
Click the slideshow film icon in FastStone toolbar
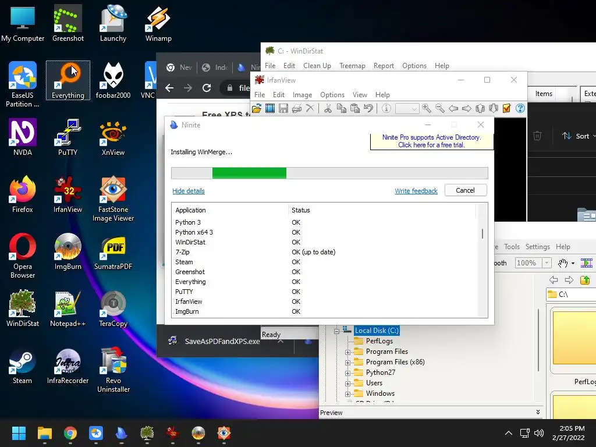(x=586, y=262)
